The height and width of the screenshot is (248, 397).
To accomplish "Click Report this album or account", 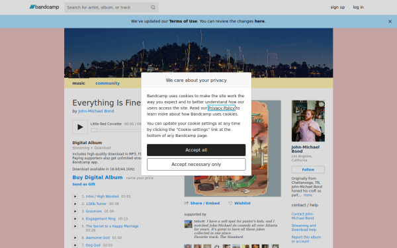I will pos(306,239).
